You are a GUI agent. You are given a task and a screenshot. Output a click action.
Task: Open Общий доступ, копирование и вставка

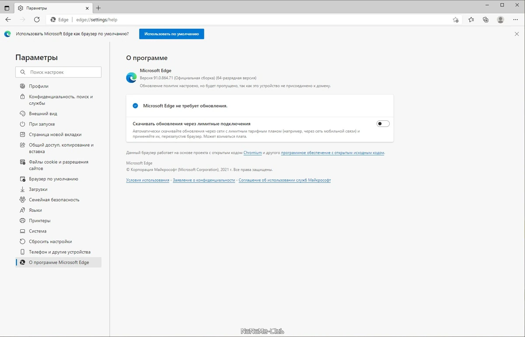59,148
